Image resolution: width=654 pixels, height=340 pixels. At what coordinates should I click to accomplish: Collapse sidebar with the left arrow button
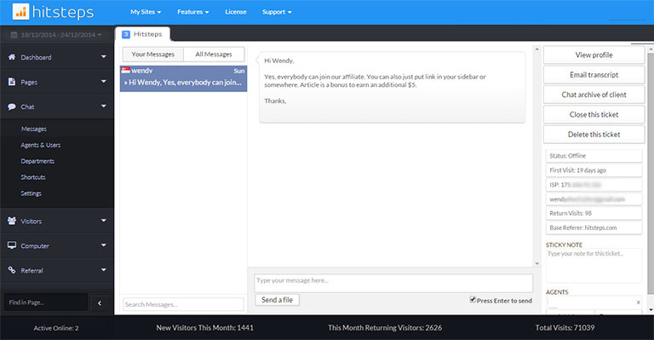click(x=100, y=303)
